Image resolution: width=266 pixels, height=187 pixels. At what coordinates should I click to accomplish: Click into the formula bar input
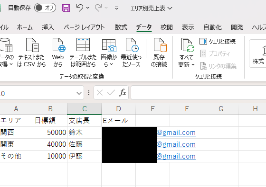click(x=199, y=93)
